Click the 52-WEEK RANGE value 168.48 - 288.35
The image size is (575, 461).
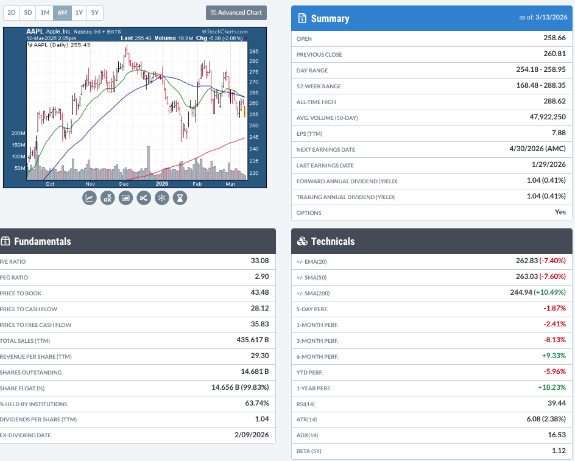click(x=541, y=85)
